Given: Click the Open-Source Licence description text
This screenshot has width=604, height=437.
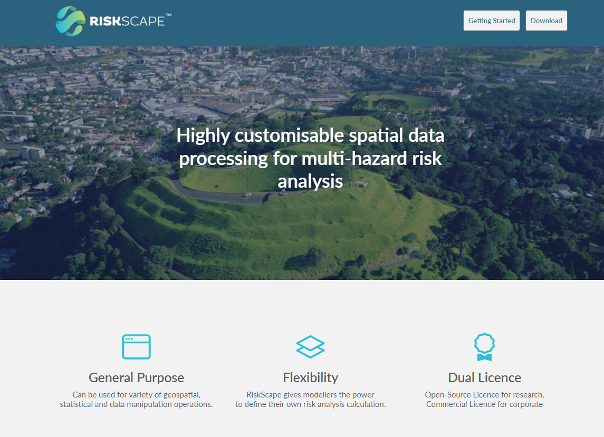Looking at the screenshot, I should 484,399.
